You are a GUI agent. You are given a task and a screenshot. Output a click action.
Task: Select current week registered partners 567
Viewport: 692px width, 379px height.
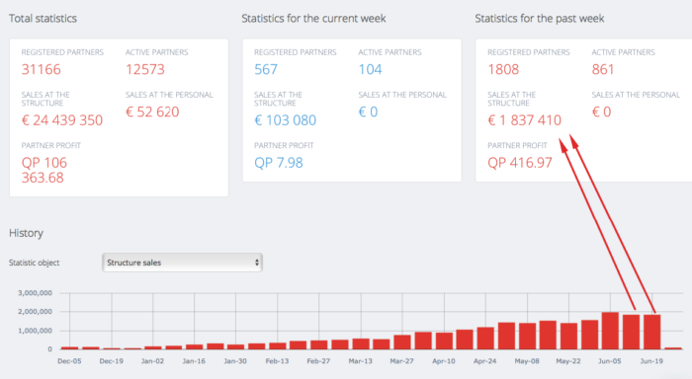[266, 70]
